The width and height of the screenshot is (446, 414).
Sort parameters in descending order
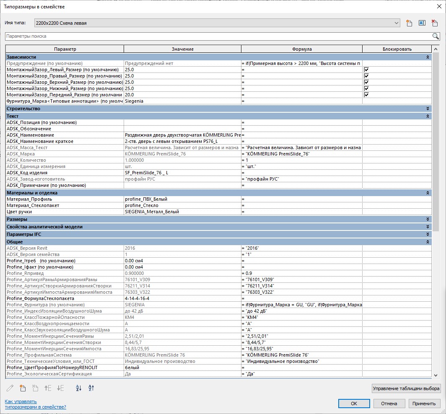(91, 388)
